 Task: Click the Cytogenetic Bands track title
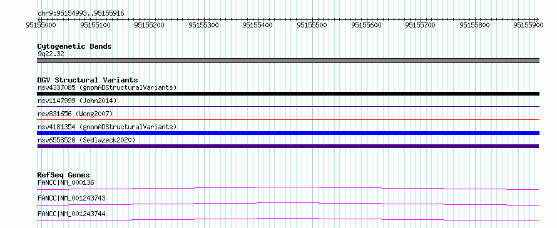coord(74,46)
